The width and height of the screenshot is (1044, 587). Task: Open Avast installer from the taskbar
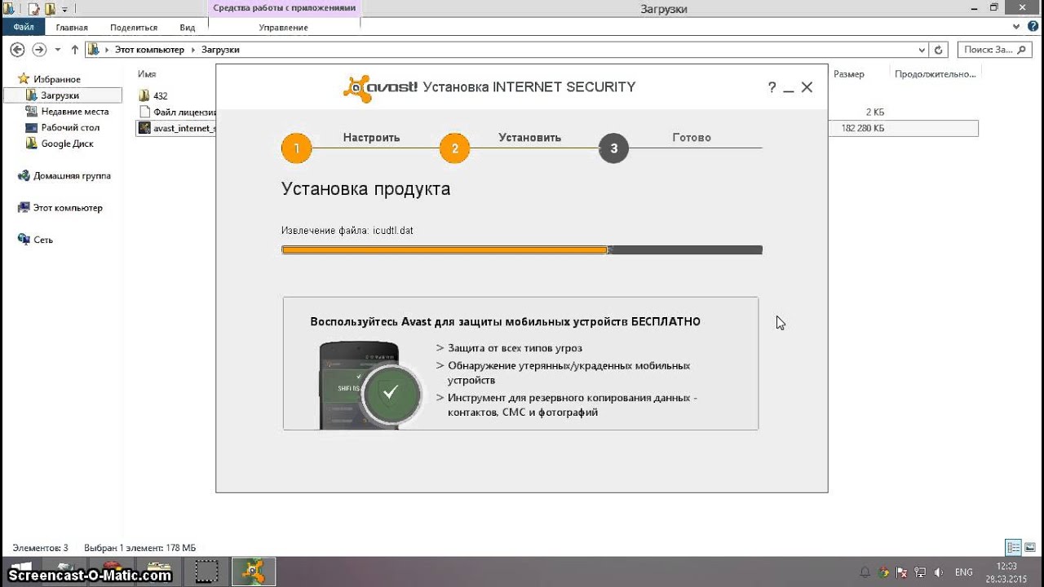click(x=254, y=572)
